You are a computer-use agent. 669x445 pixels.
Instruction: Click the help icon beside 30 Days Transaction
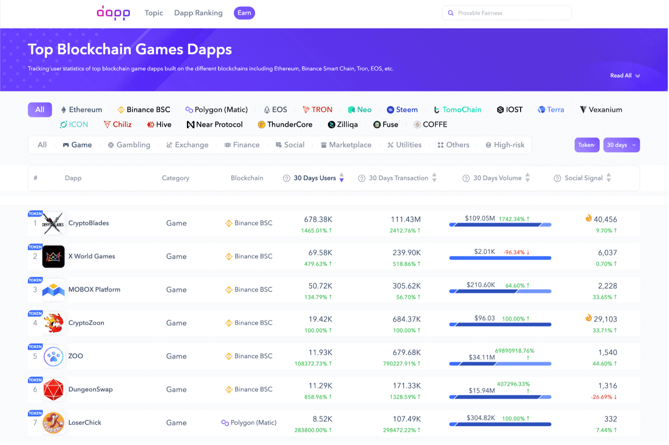(x=362, y=178)
